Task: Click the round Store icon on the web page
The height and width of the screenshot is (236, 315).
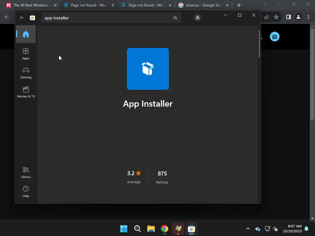Action: [x=275, y=37]
